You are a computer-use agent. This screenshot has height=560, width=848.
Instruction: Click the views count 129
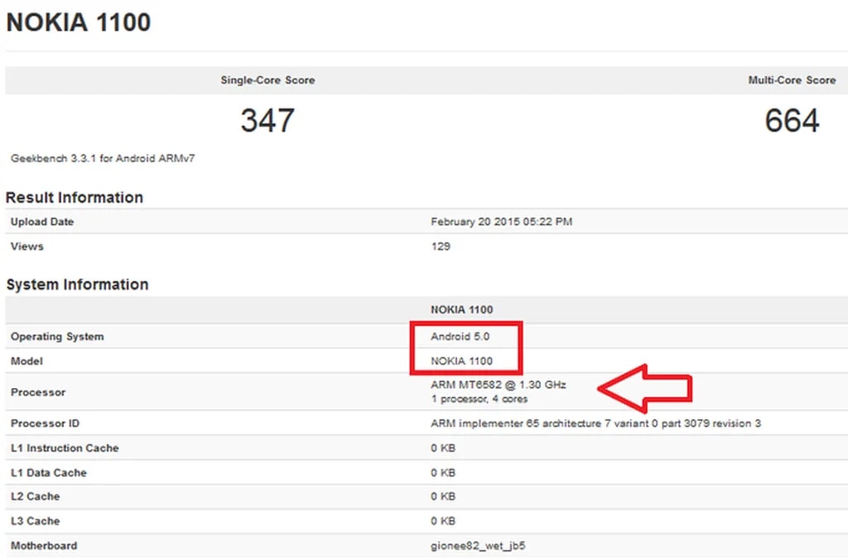[x=441, y=246]
